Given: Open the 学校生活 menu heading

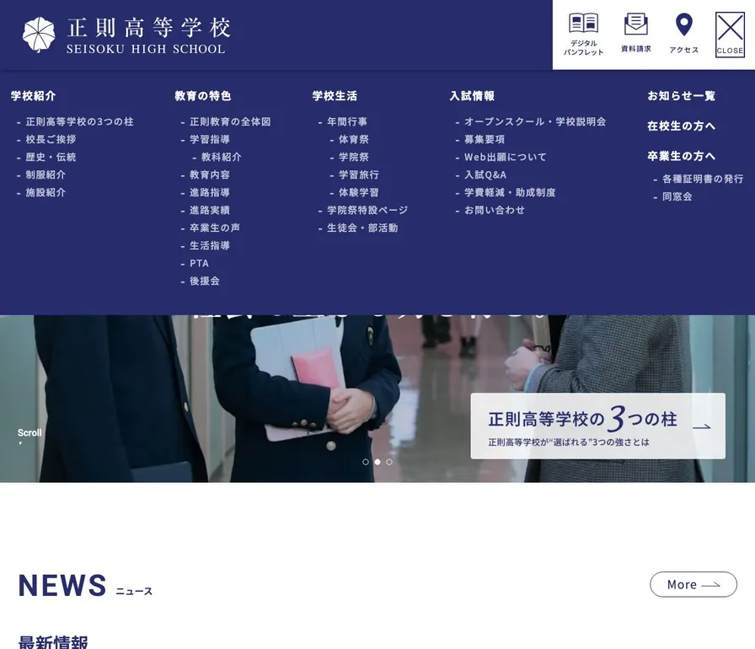Looking at the screenshot, I should click(335, 96).
